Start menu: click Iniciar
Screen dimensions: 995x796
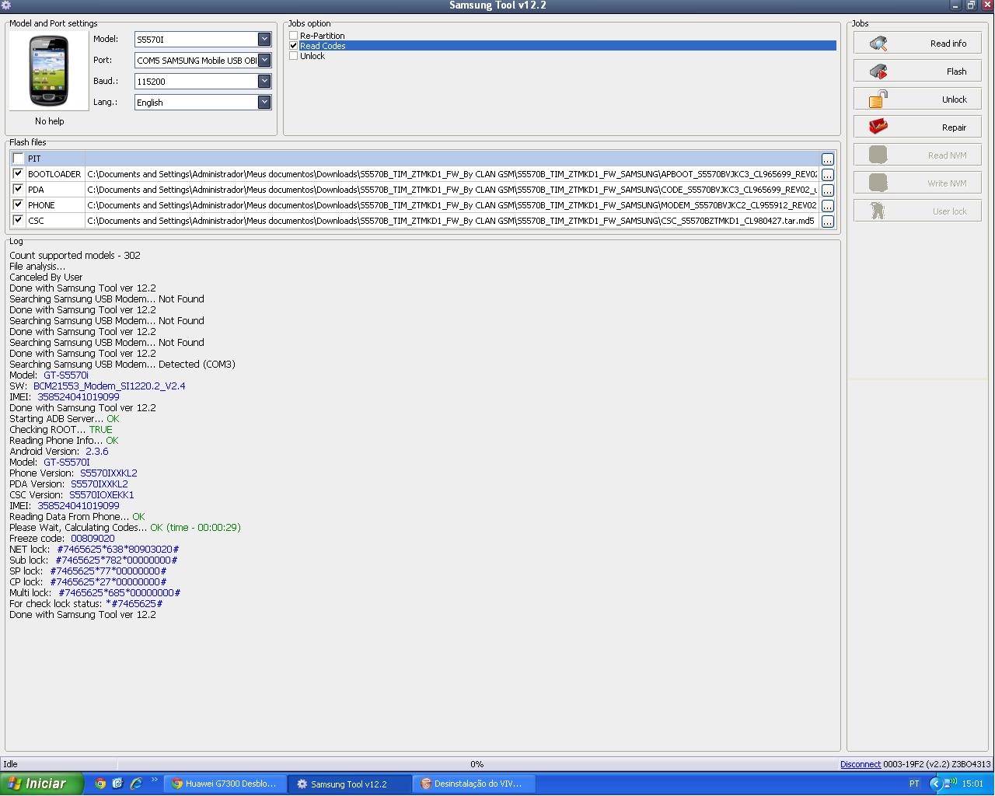pos(41,784)
